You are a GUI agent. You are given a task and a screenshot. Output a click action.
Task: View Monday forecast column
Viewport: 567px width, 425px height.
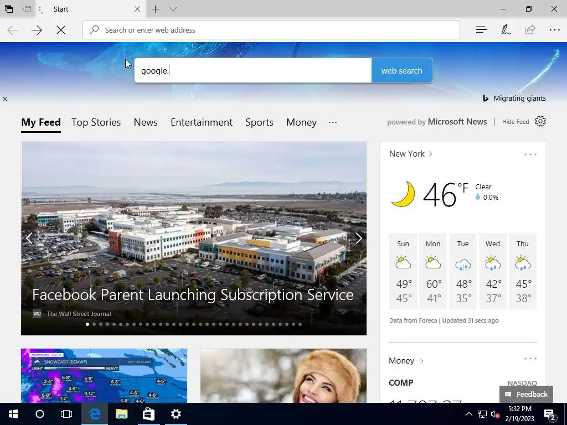point(433,271)
